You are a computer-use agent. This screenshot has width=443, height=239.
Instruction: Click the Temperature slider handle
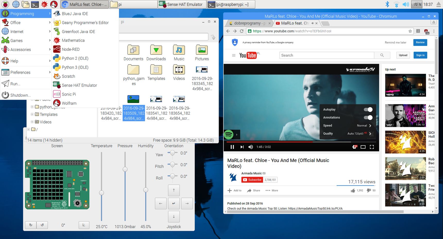[x=101, y=193]
